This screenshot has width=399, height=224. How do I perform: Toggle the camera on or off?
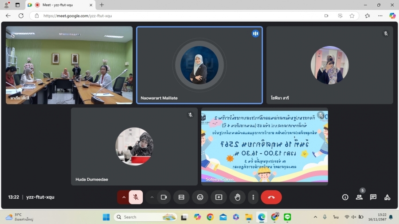pyautogui.click(x=164, y=197)
